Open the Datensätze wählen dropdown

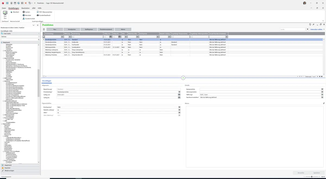pos(317,29)
